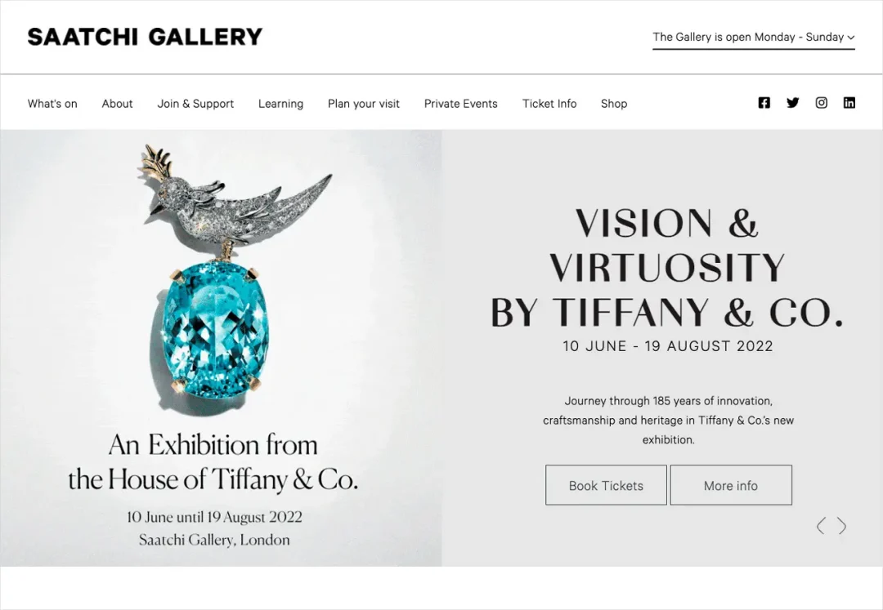Navigate to Private Events
Screen dimensions: 883x610
[x=460, y=104]
